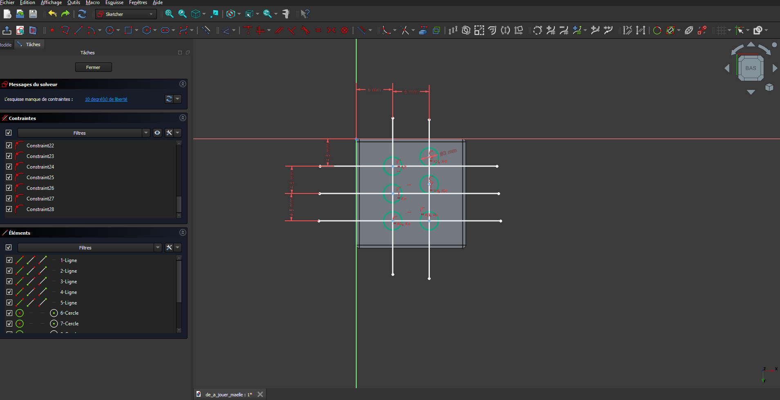Toggle constraint visibility eye button

click(x=157, y=133)
